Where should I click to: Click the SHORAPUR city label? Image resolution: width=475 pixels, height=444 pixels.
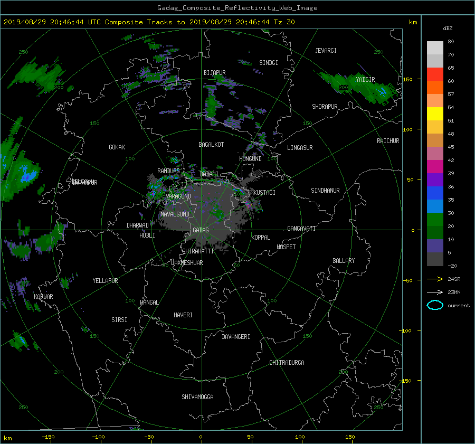(325, 107)
